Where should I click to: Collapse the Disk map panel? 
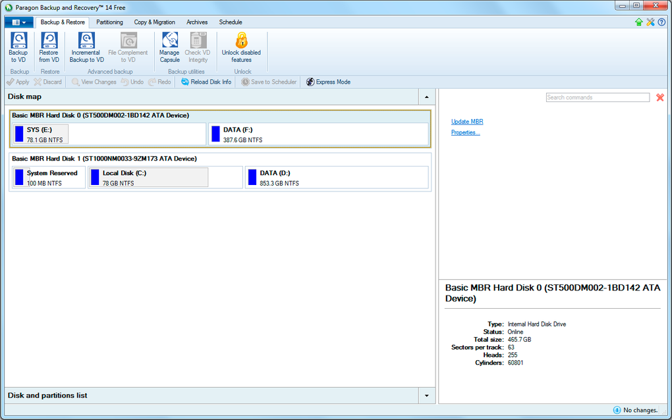[426, 97]
